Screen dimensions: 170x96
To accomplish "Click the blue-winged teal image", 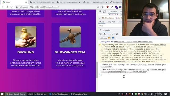I will click(70, 37).
